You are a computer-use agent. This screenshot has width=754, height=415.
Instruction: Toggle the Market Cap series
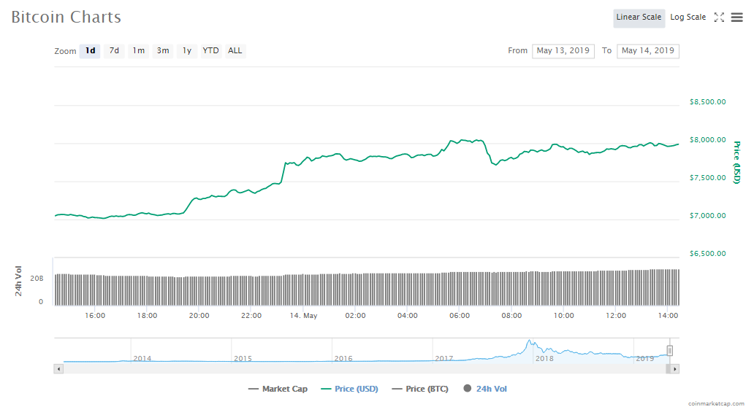pos(278,389)
